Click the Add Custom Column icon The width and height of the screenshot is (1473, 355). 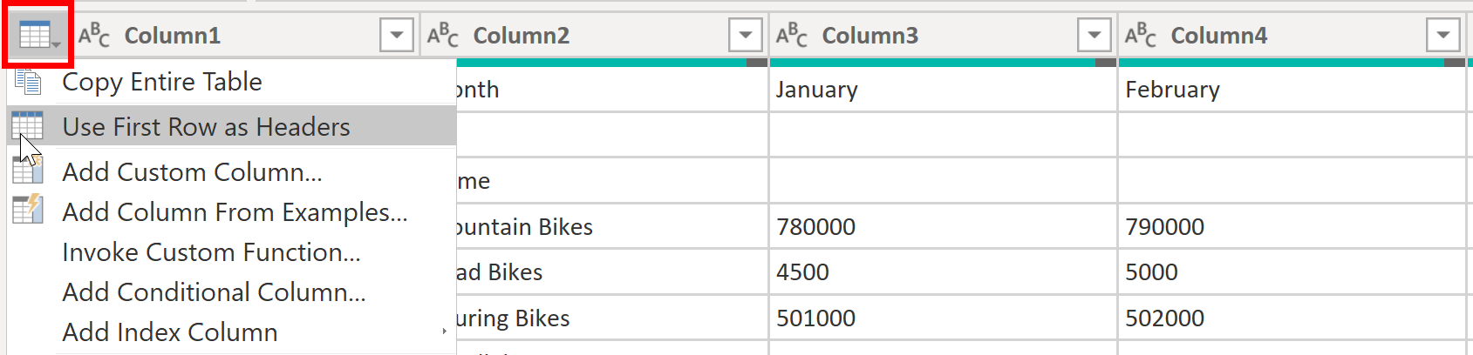pyautogui.click(x=28, y=171)
